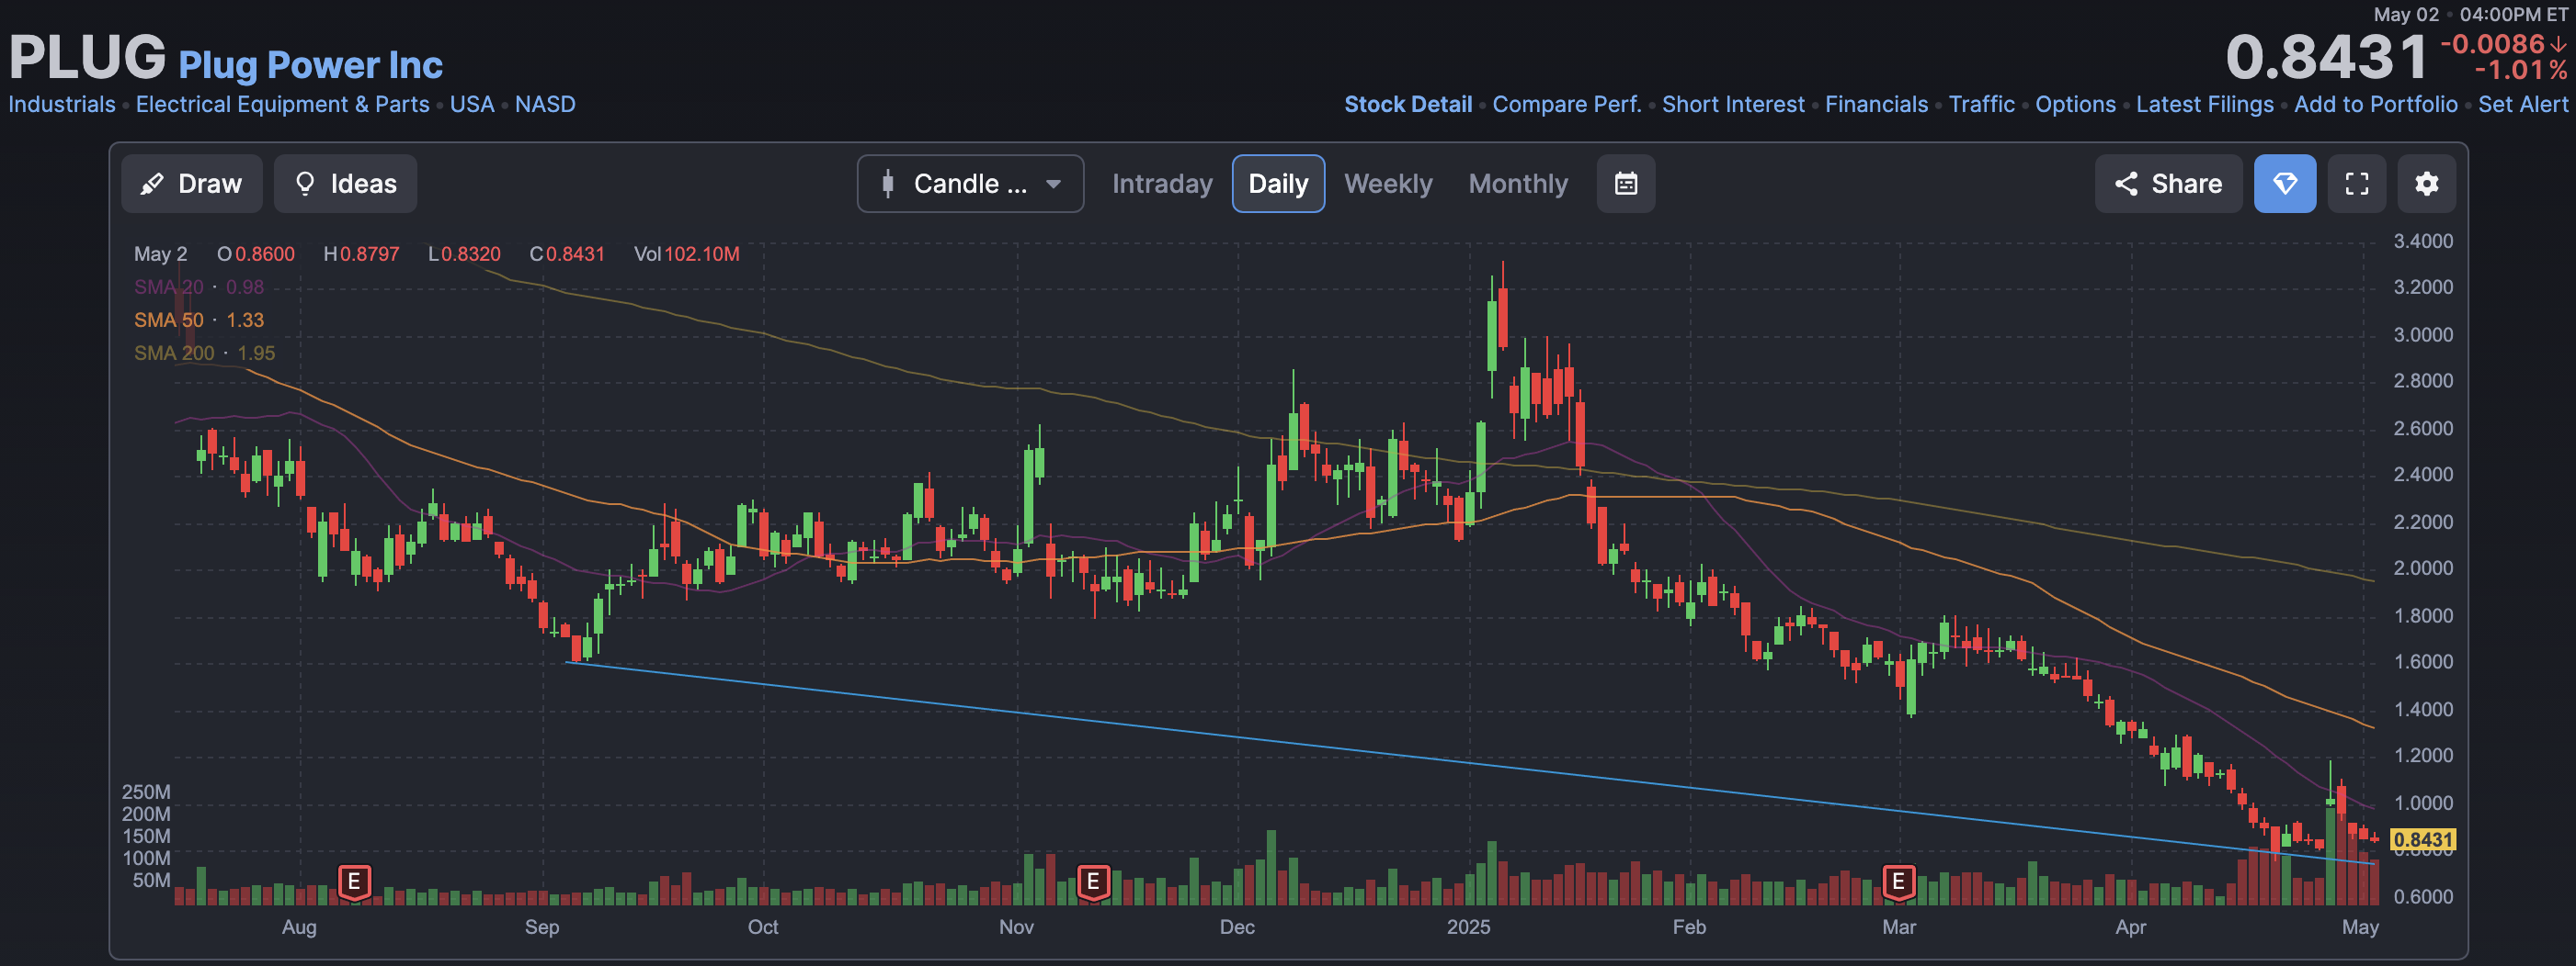Switch to the Monthly timeframe

click(1518, 184)
